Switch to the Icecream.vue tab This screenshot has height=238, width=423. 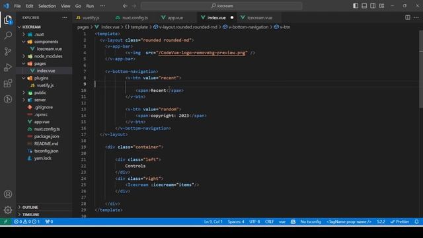[x=260, y=18]
